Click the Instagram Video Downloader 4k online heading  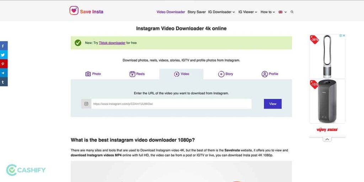coord(181,28)
